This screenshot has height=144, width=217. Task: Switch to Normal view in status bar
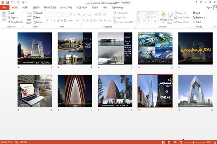[163, 142]
